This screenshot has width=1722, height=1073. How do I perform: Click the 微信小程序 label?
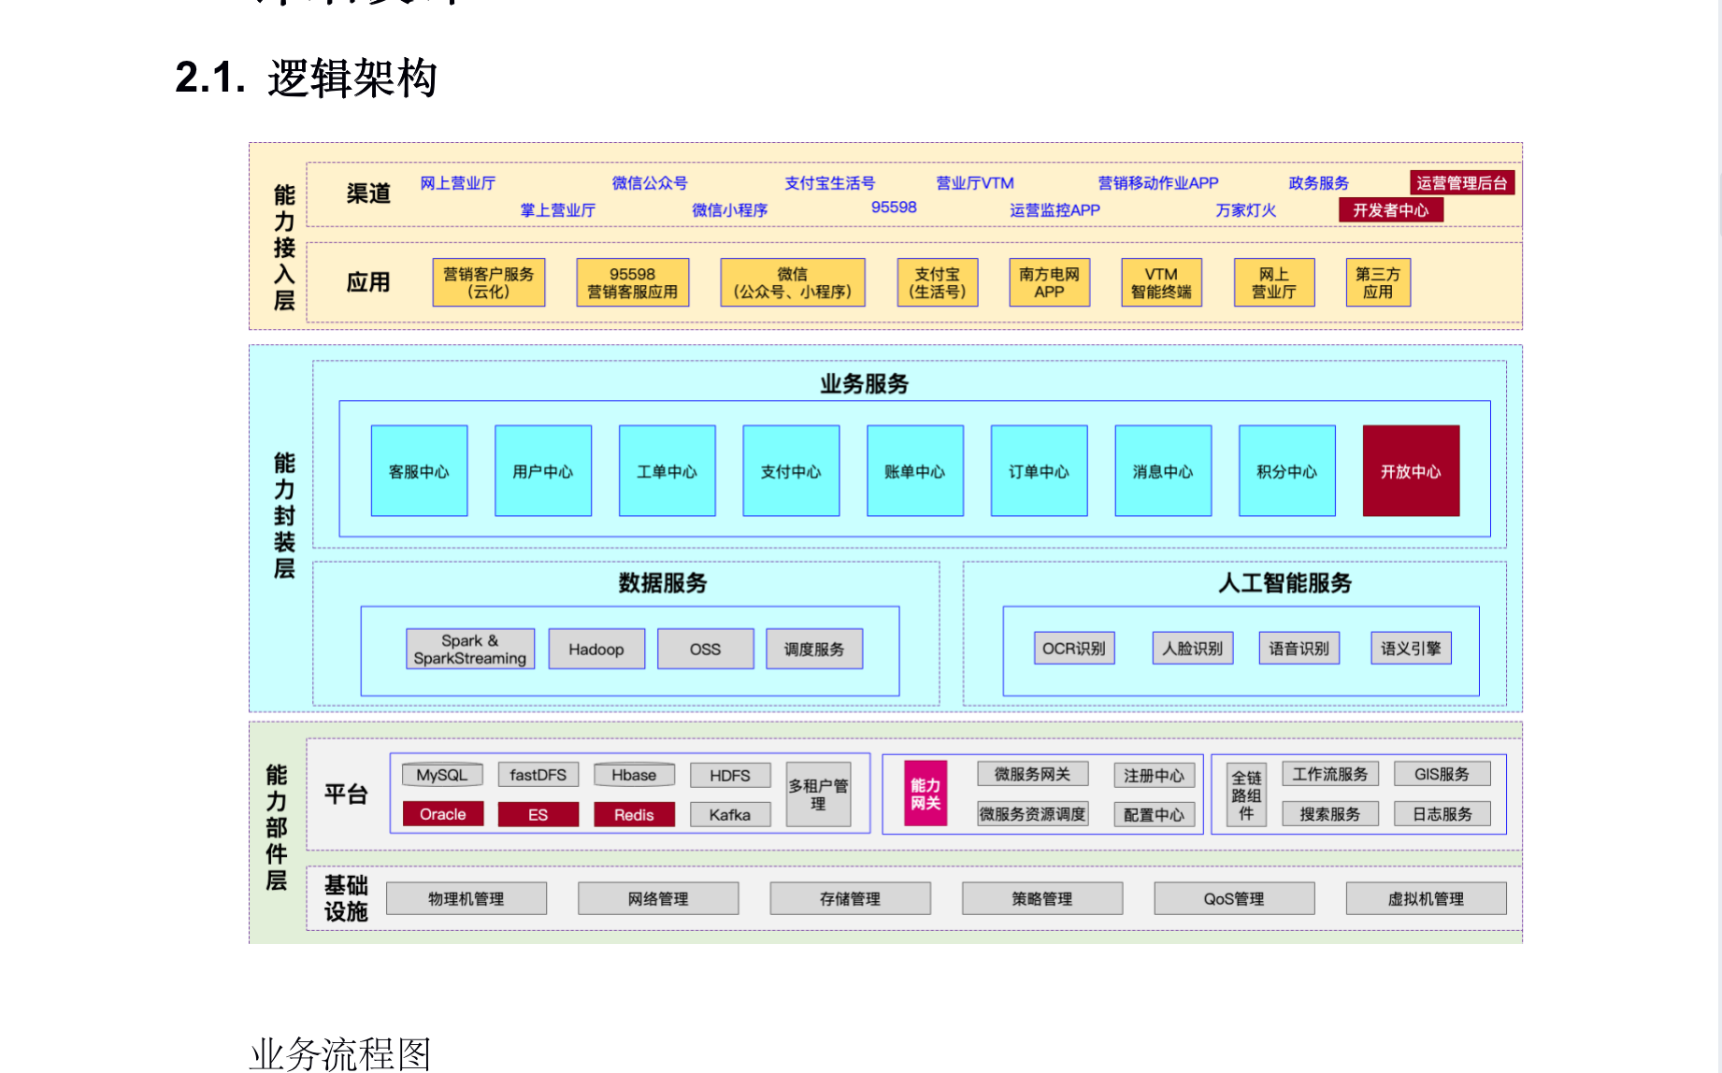pos(730,210)
